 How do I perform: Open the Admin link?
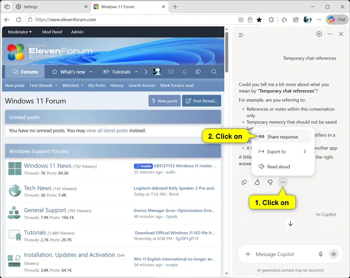(x=77, y=32)
